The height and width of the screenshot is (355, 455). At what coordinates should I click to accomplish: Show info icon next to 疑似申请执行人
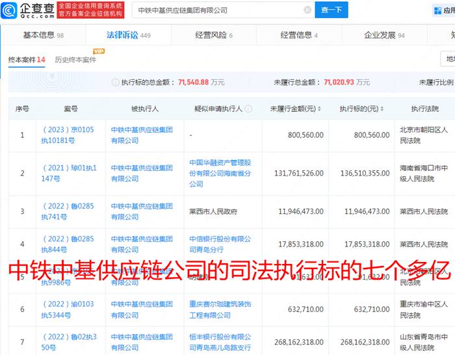coord(248,109)
